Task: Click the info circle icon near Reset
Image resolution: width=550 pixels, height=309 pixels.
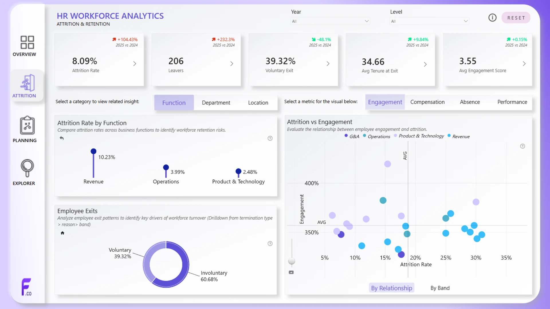Action: [492, 18]
